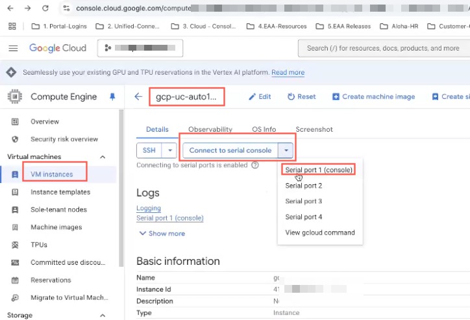
Task: Switch to the Observability tab
Action: (210, 129)
